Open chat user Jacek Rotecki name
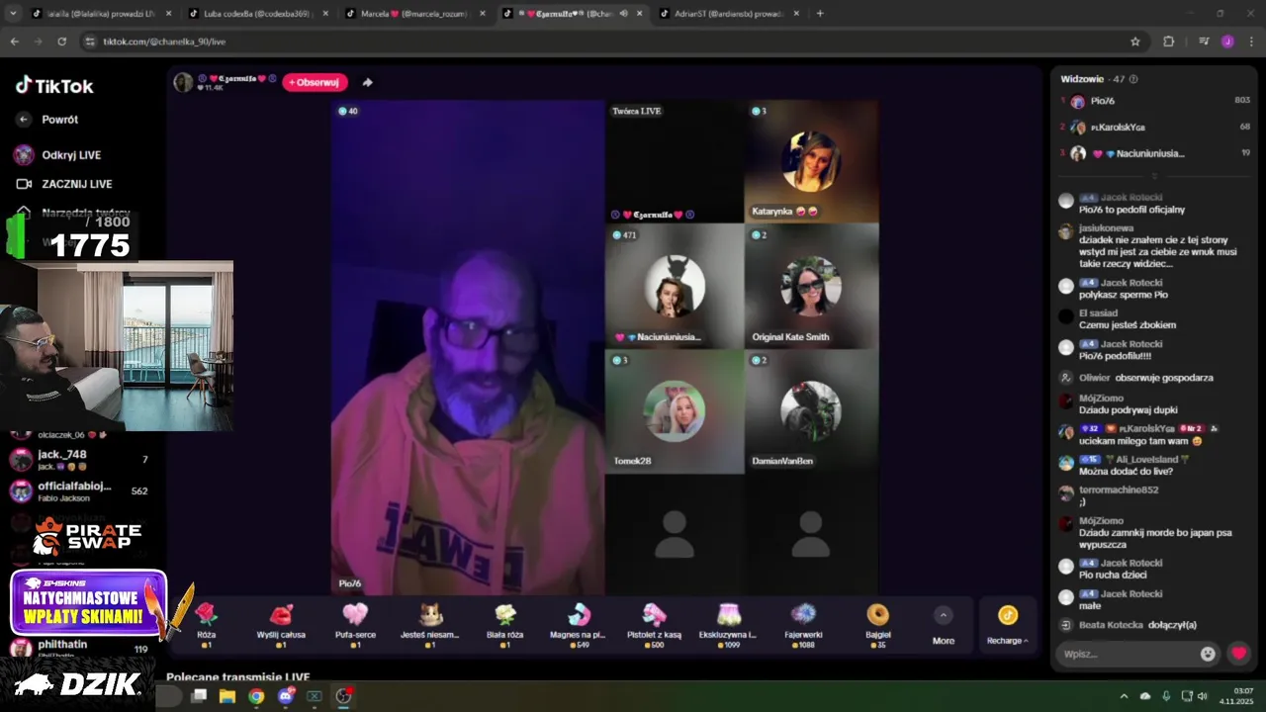 (x=1131, y=198)
